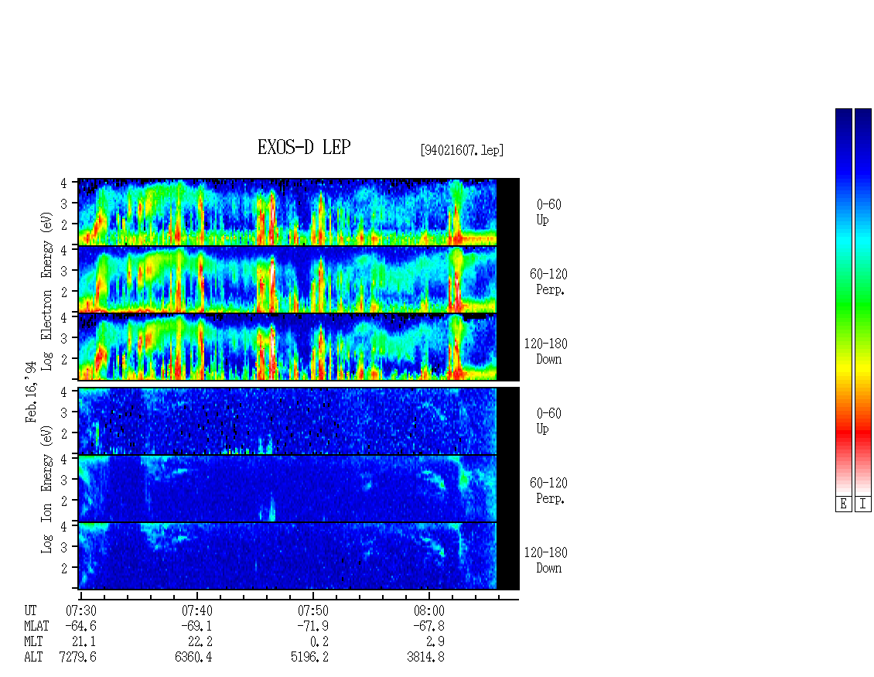Click the UT row label
Image resolution: width=874 pixels, height=677 pixels.
click(31, 610)
